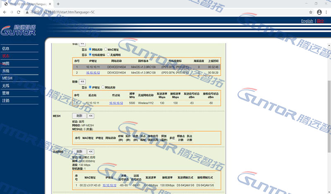Screen dimensions: 331x194
Task: Open a new browser tab
Action: coord(58,4)
